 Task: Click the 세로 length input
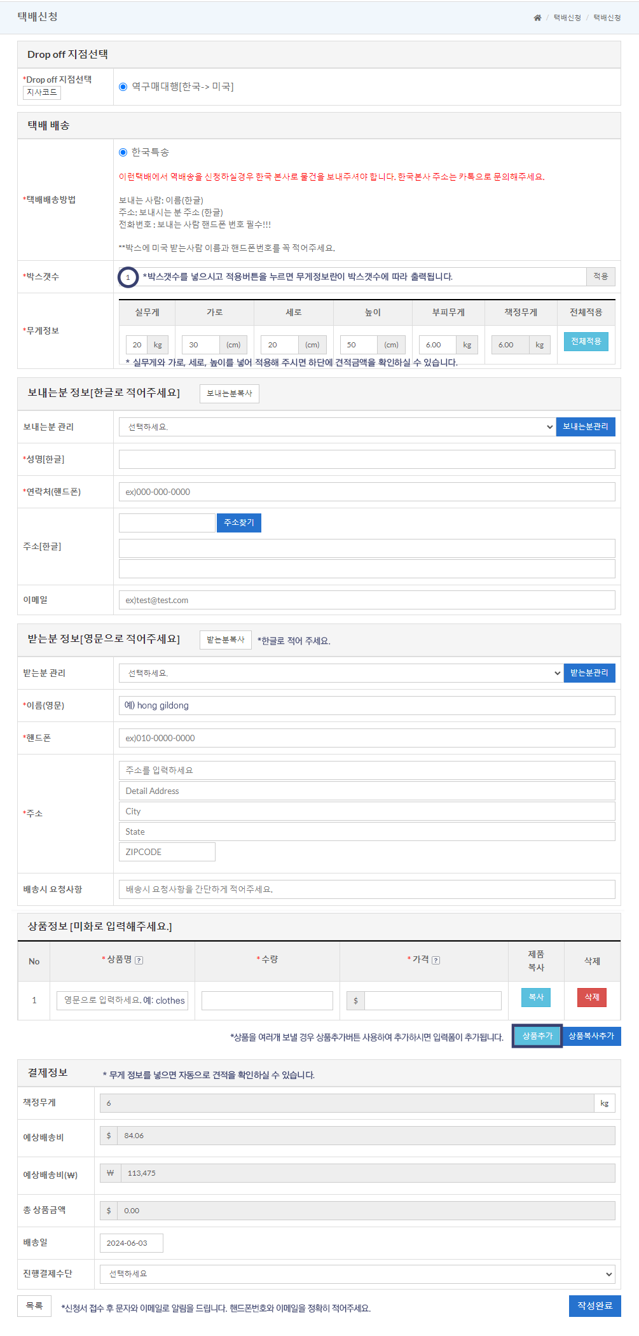click(280, 345)
